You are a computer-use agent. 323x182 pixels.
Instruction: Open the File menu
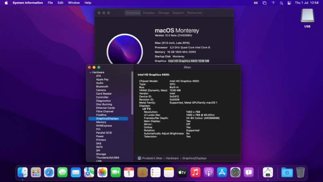50,3
